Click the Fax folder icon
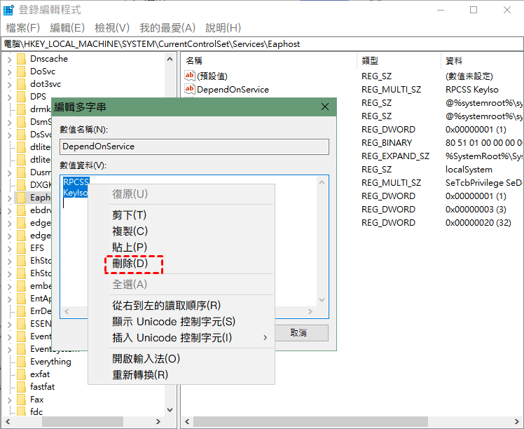 21,400
